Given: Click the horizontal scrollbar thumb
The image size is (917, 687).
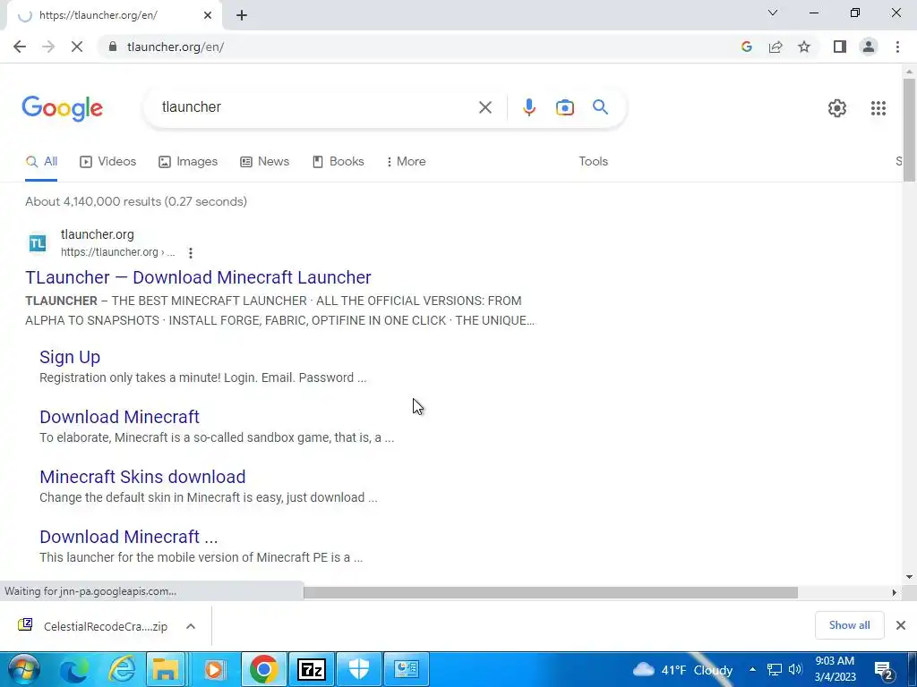Looking at the screenshot, I should coord(551,592).
